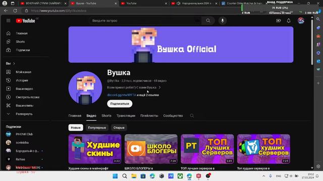This screenshot has height=181, width=323.
Task: Click the Подписаться button
Action: [x=120, y=104]
